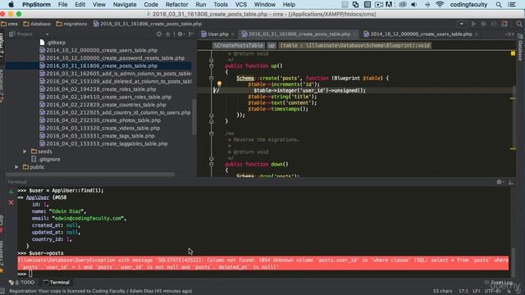This screenshot has width=525, height=295.
Task: Close the create_users_table.php tab
Action: 476,34
